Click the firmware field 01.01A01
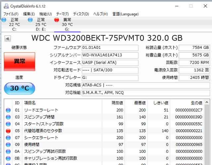The image size is (212, 165). (110, 48)
